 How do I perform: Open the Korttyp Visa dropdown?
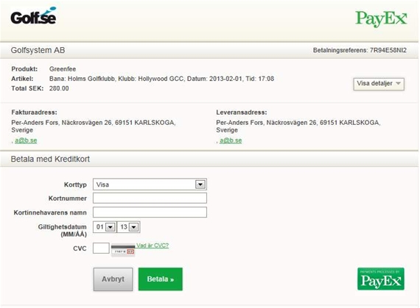[150, 185]
